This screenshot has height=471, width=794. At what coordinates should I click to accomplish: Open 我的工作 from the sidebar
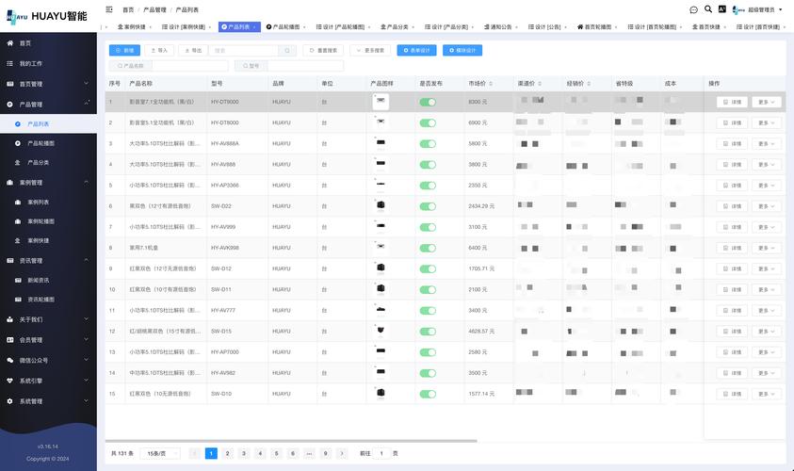[x=31, y=63]
